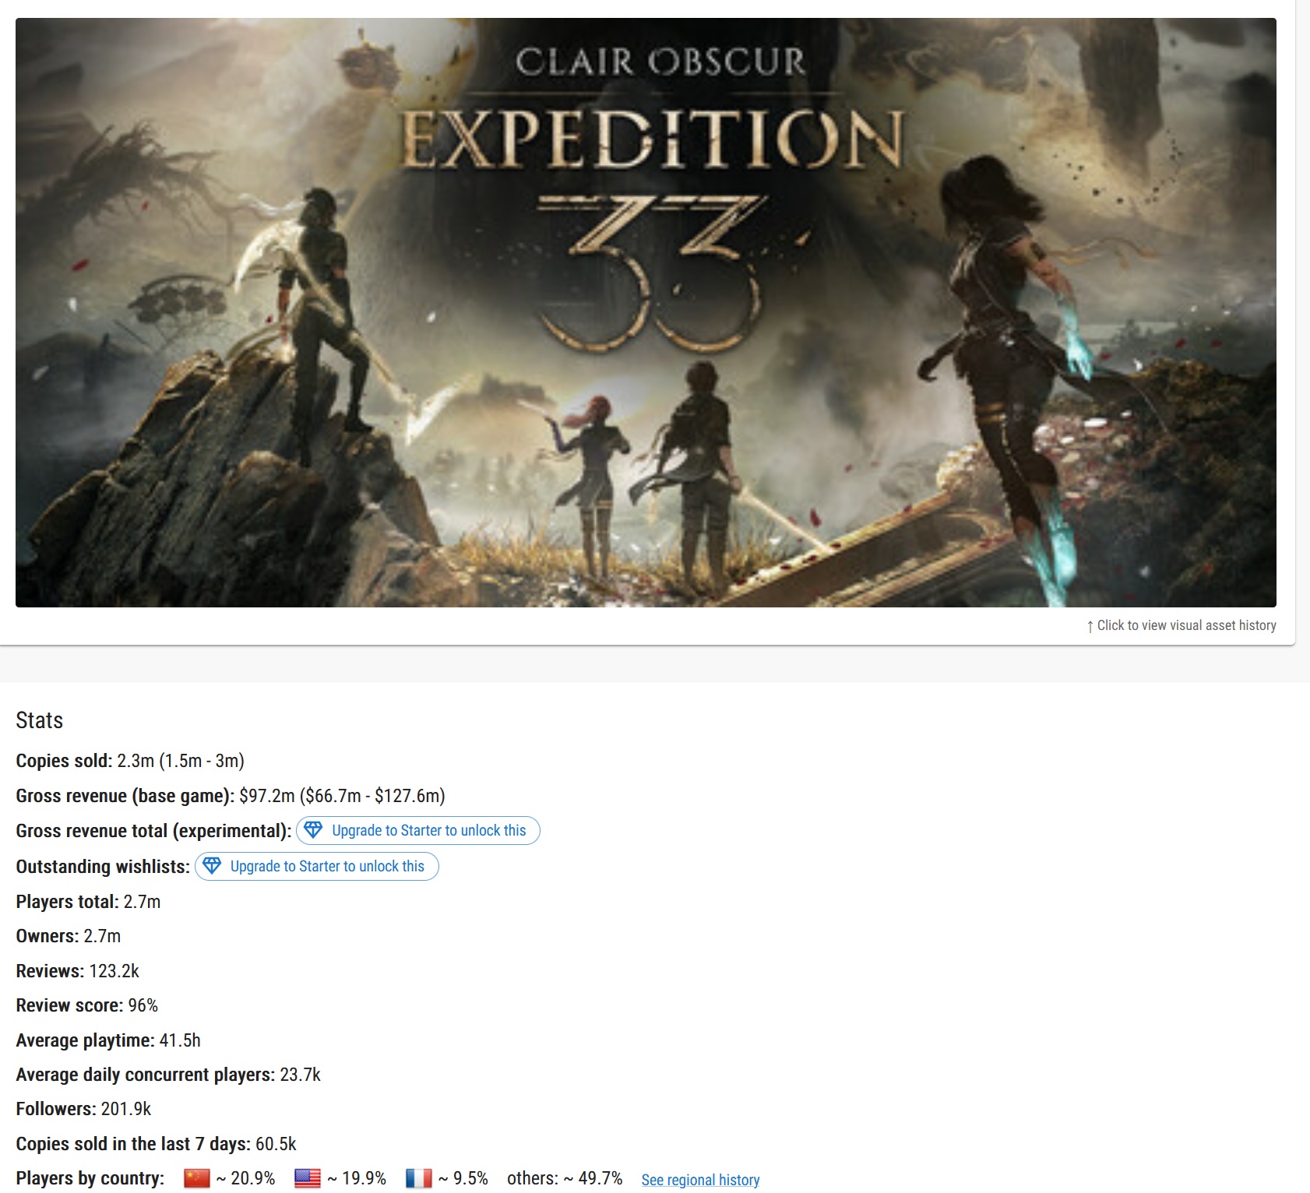Select the France flag icon
1310x1193 pixels.
coord(419,1178)
